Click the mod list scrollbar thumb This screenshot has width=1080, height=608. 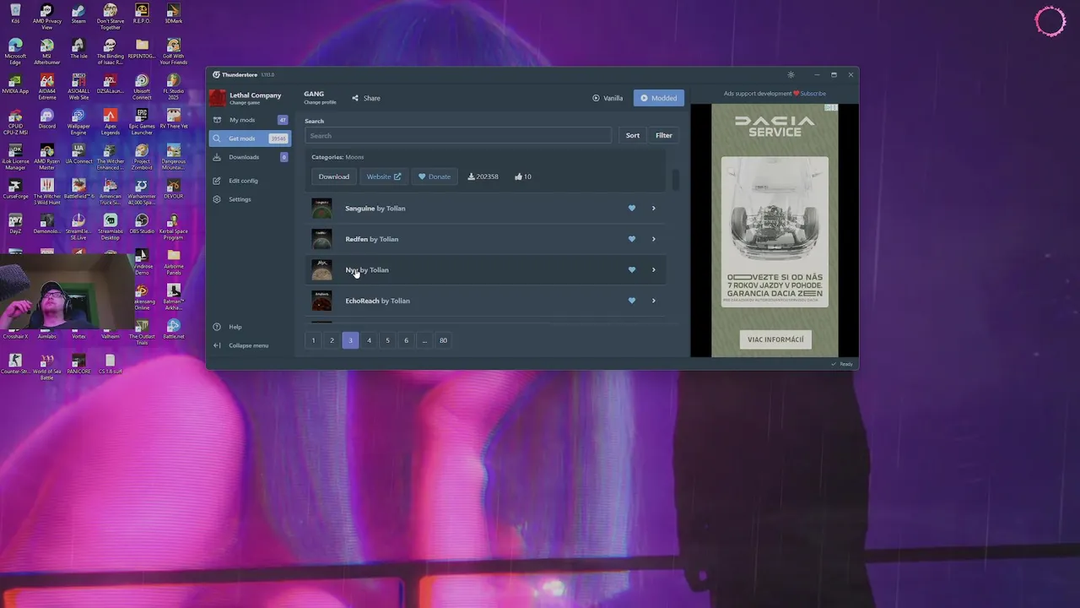pos(675,180)
